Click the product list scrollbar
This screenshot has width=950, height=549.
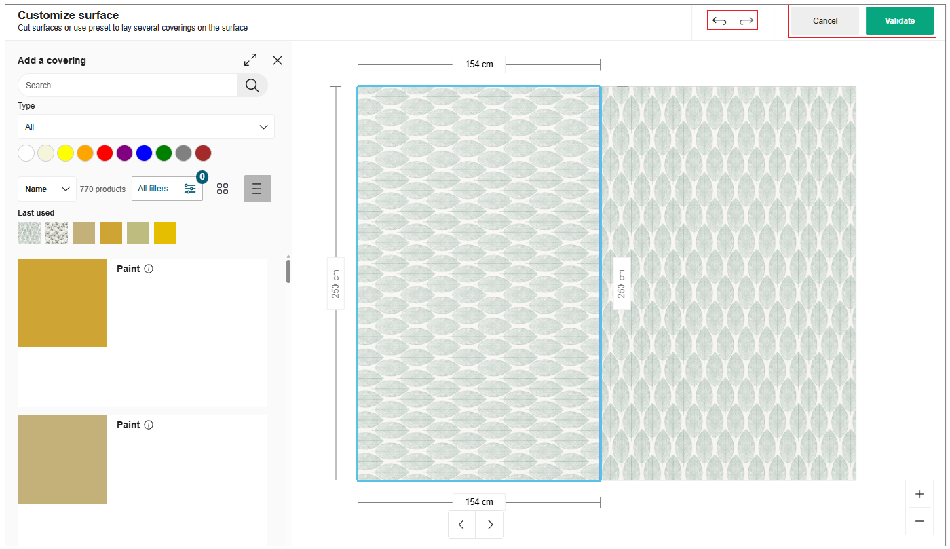pos(288,270)
